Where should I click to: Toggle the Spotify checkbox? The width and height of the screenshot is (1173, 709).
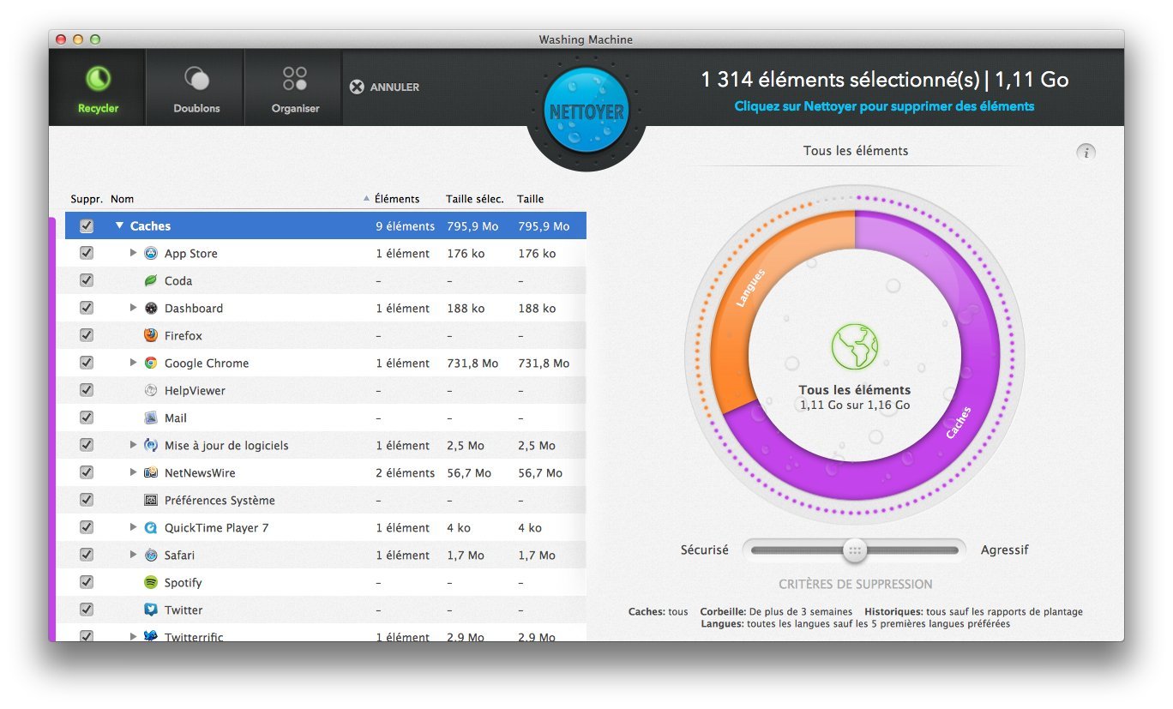86,582
